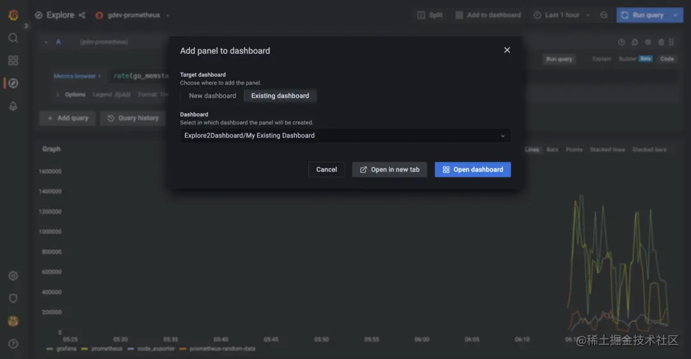Select the Existing dashboard option
The width and height of the screenshot is (691, 359).
point(280,96)
